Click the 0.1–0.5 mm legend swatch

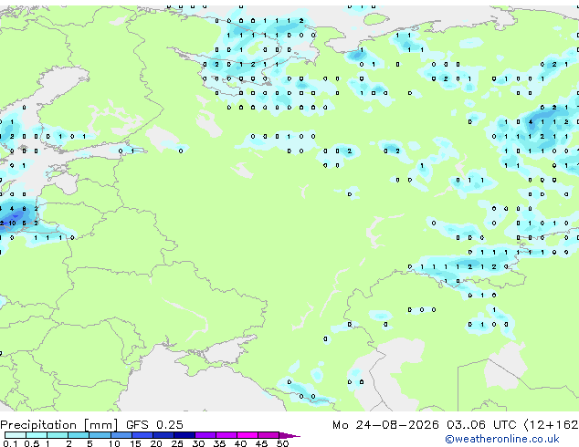[16, 435]
